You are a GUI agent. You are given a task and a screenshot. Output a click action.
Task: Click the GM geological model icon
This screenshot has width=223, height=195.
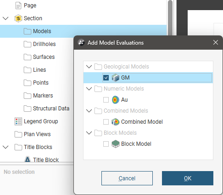[x=115, y=78]
